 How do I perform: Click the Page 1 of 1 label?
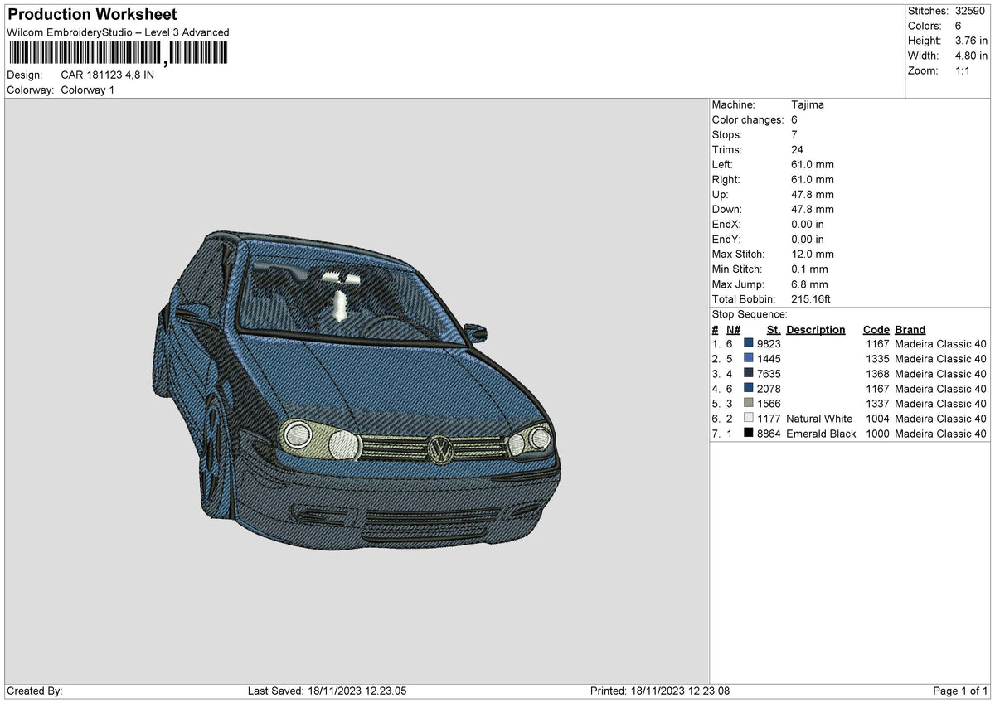pyautogui.click(x=960, y=691)
